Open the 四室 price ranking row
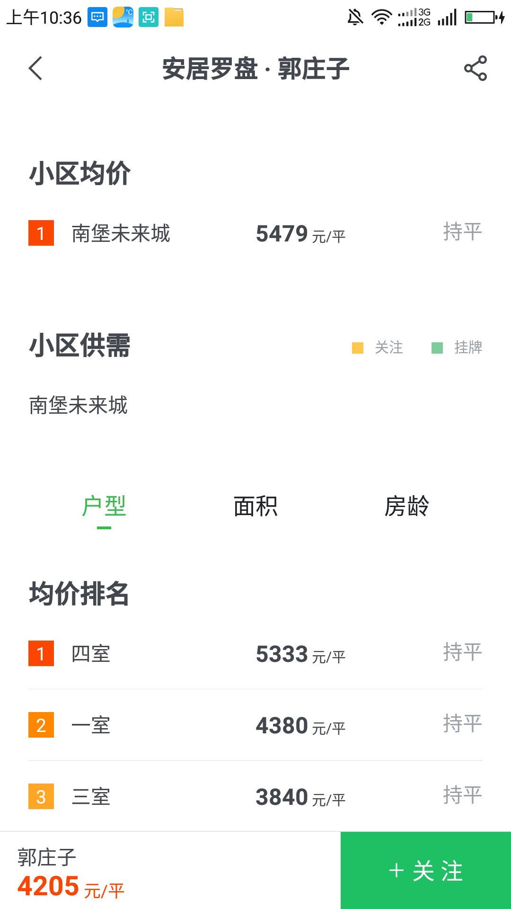This screenshot has width=511, height=909. tap(255, 654)
